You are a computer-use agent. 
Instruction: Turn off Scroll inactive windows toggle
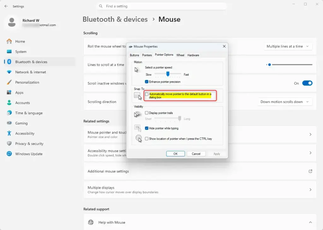[307, 83]
